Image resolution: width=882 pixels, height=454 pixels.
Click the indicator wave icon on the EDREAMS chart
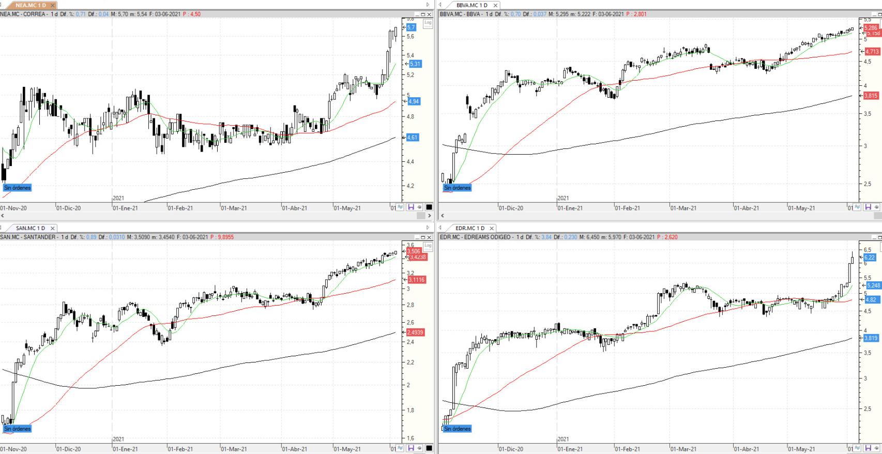tap(857, 448)
